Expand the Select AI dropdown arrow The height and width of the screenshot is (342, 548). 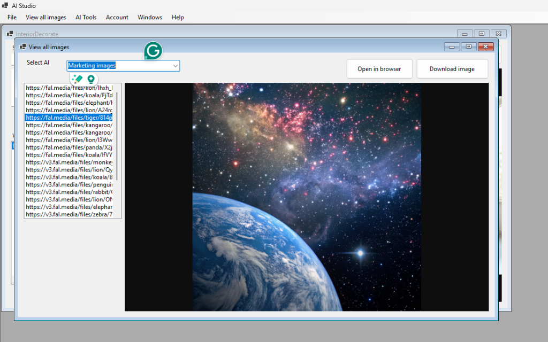point(175,66)
